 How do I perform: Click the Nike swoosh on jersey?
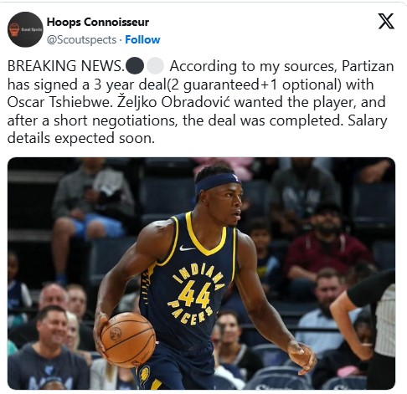(x=187, y=248)
